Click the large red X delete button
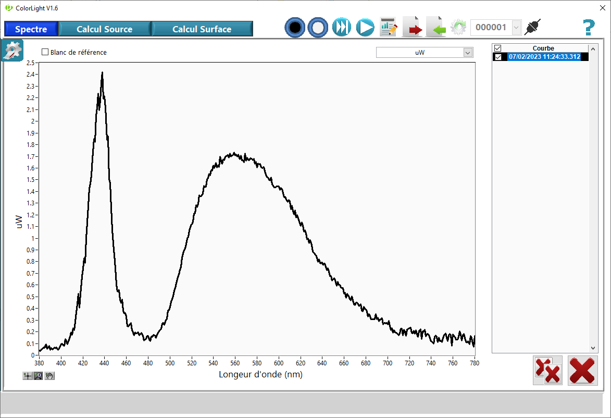611x418 pixels. pos(582,371)
